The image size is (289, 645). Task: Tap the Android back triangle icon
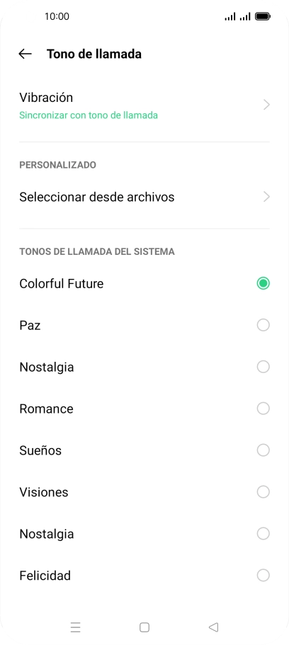pos(213,627)
